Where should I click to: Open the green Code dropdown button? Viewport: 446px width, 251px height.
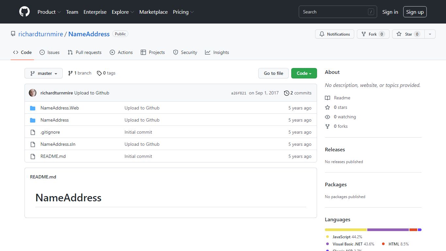point(304,73)
